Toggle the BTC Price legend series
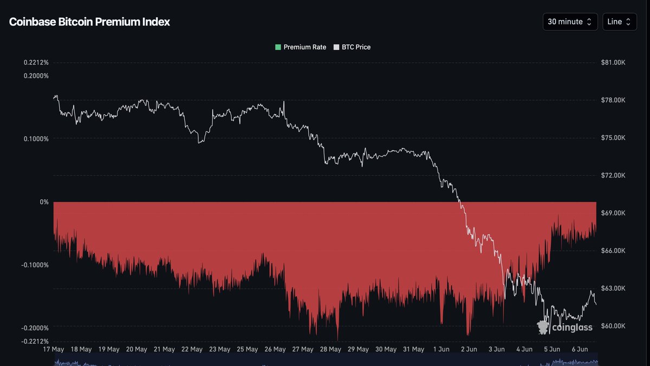The height and width of the screenshot is (366, 650). 352,47
